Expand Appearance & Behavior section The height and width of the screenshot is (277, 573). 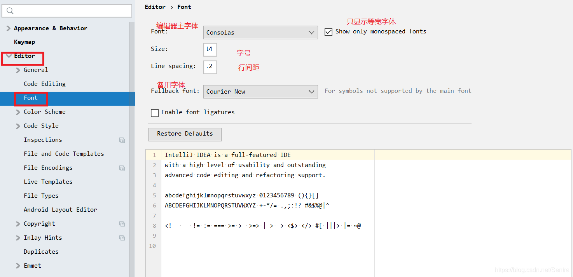coord(9,28)
